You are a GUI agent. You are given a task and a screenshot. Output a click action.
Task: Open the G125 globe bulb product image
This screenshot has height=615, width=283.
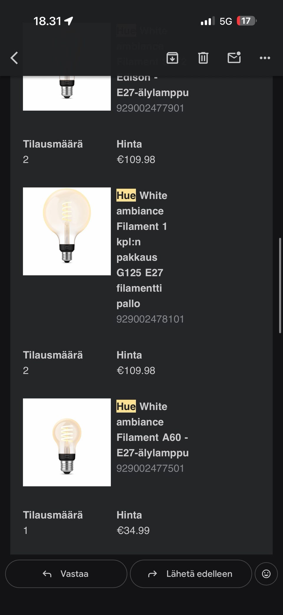click(x=67, y=231)
